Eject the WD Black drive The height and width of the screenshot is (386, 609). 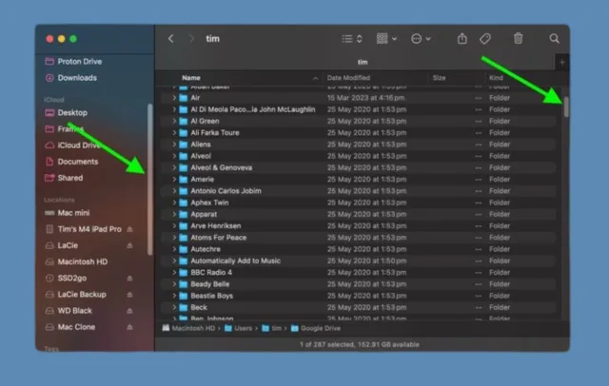point(130,311)
